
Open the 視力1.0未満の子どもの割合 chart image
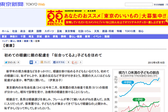(x=139, y=91)
